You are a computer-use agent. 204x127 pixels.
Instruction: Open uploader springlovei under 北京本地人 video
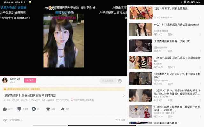(161, 80)
